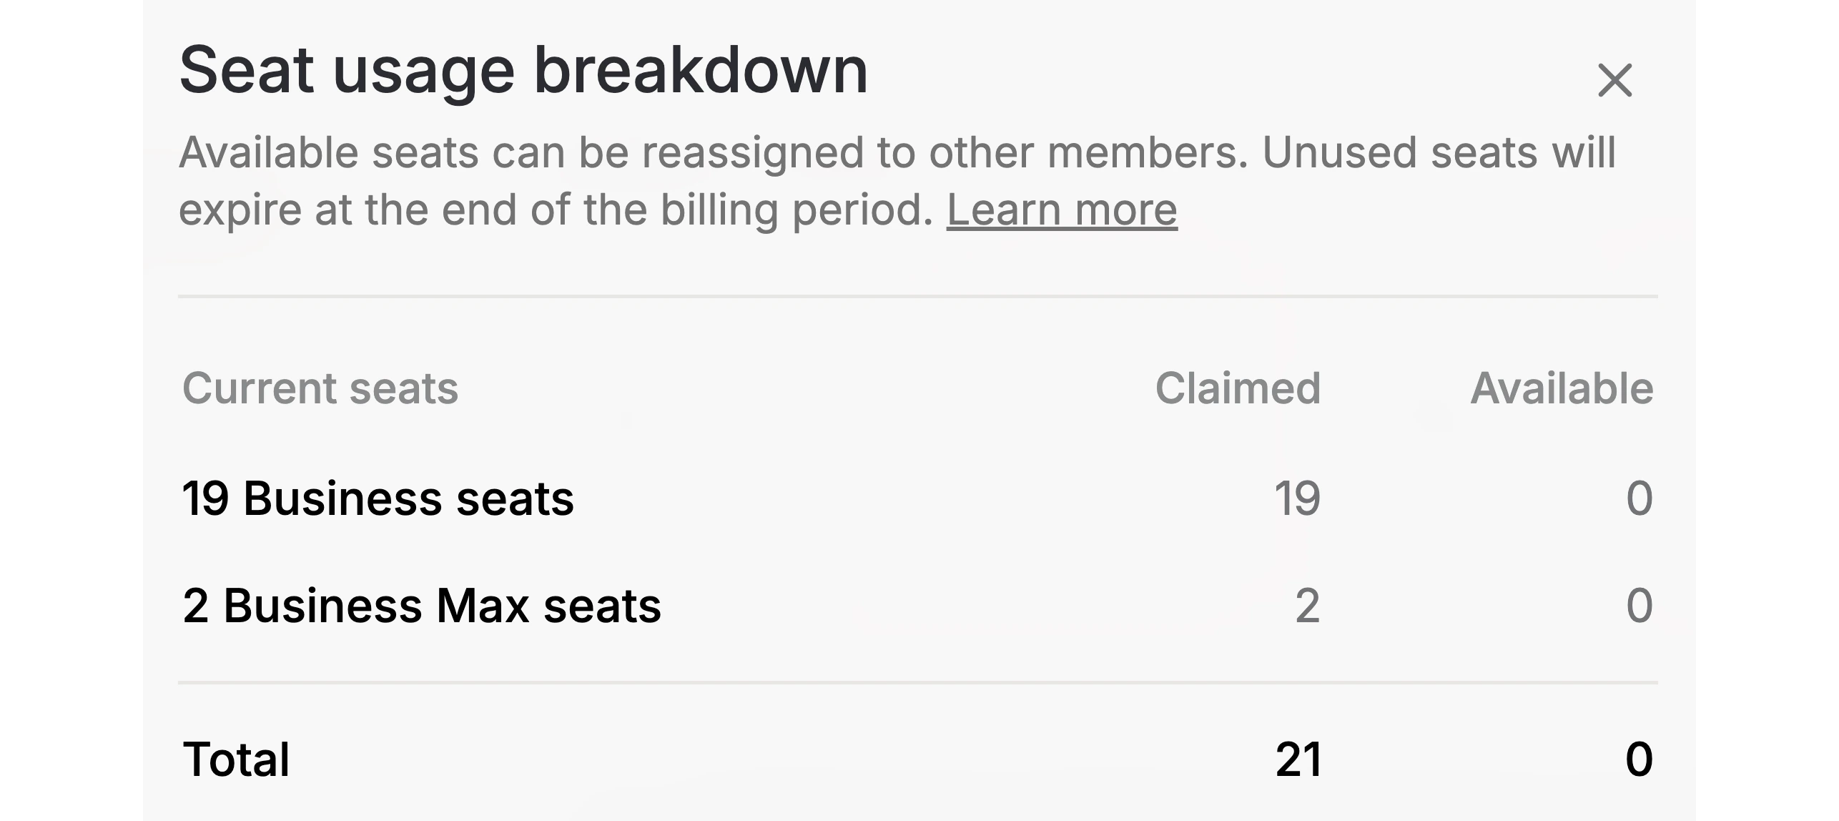1839x821 pixels.
Task: Open the Learn more link
Action: (x=1063, y=210)
